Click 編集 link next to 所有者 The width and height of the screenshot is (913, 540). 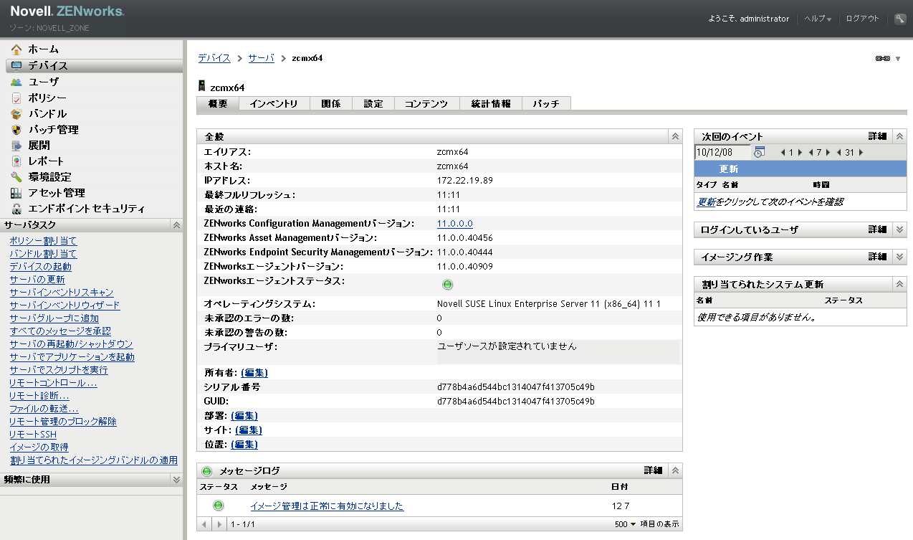pos(254,373)
